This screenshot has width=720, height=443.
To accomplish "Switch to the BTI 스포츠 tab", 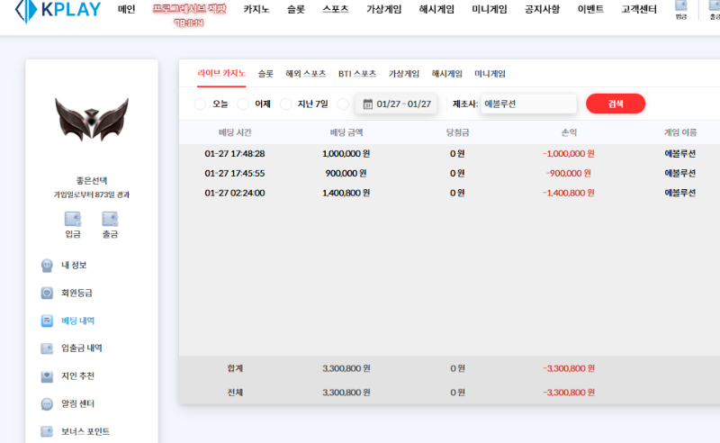I will (357, 74).
